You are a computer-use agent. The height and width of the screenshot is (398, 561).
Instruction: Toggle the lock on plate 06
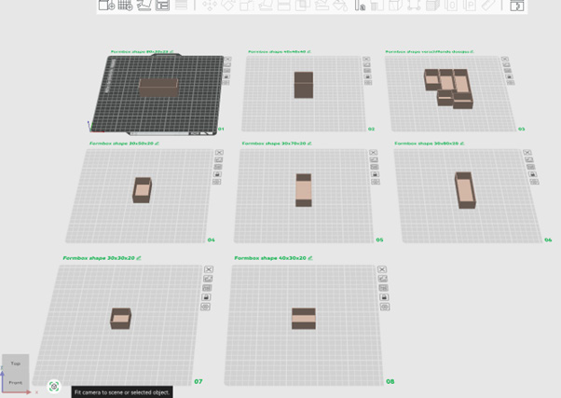(x=532, y=174)
